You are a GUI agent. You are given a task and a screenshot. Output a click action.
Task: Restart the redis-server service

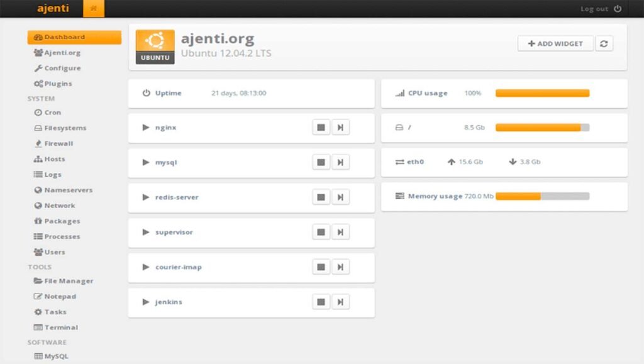pyautogui.click(x=340, y=197)
